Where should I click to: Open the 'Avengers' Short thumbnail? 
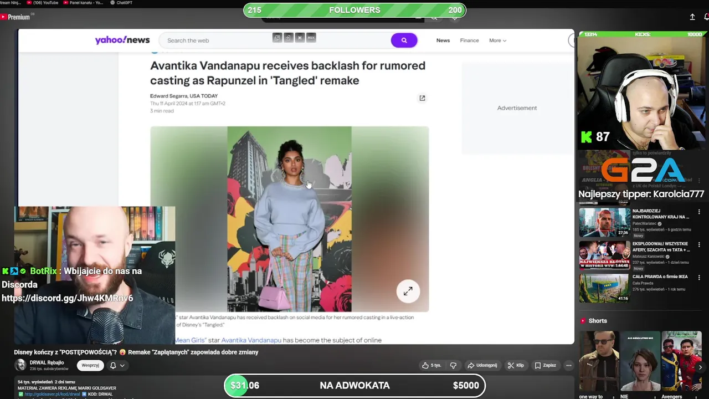click(682, 361)
